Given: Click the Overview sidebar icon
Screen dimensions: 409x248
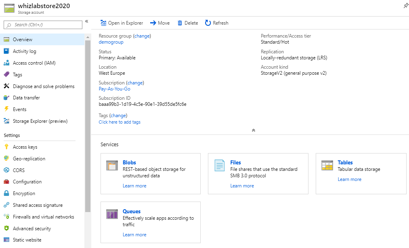Looking at the screenshot, I should [6, 40].
